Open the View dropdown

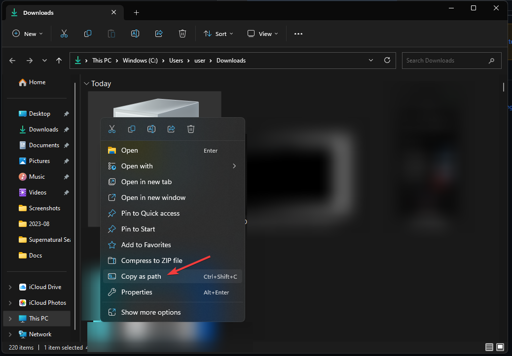click(262, 33)
